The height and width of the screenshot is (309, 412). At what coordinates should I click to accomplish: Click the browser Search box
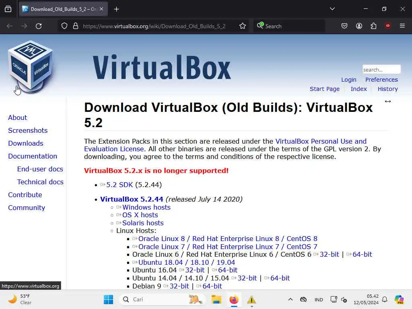(289, 26)
